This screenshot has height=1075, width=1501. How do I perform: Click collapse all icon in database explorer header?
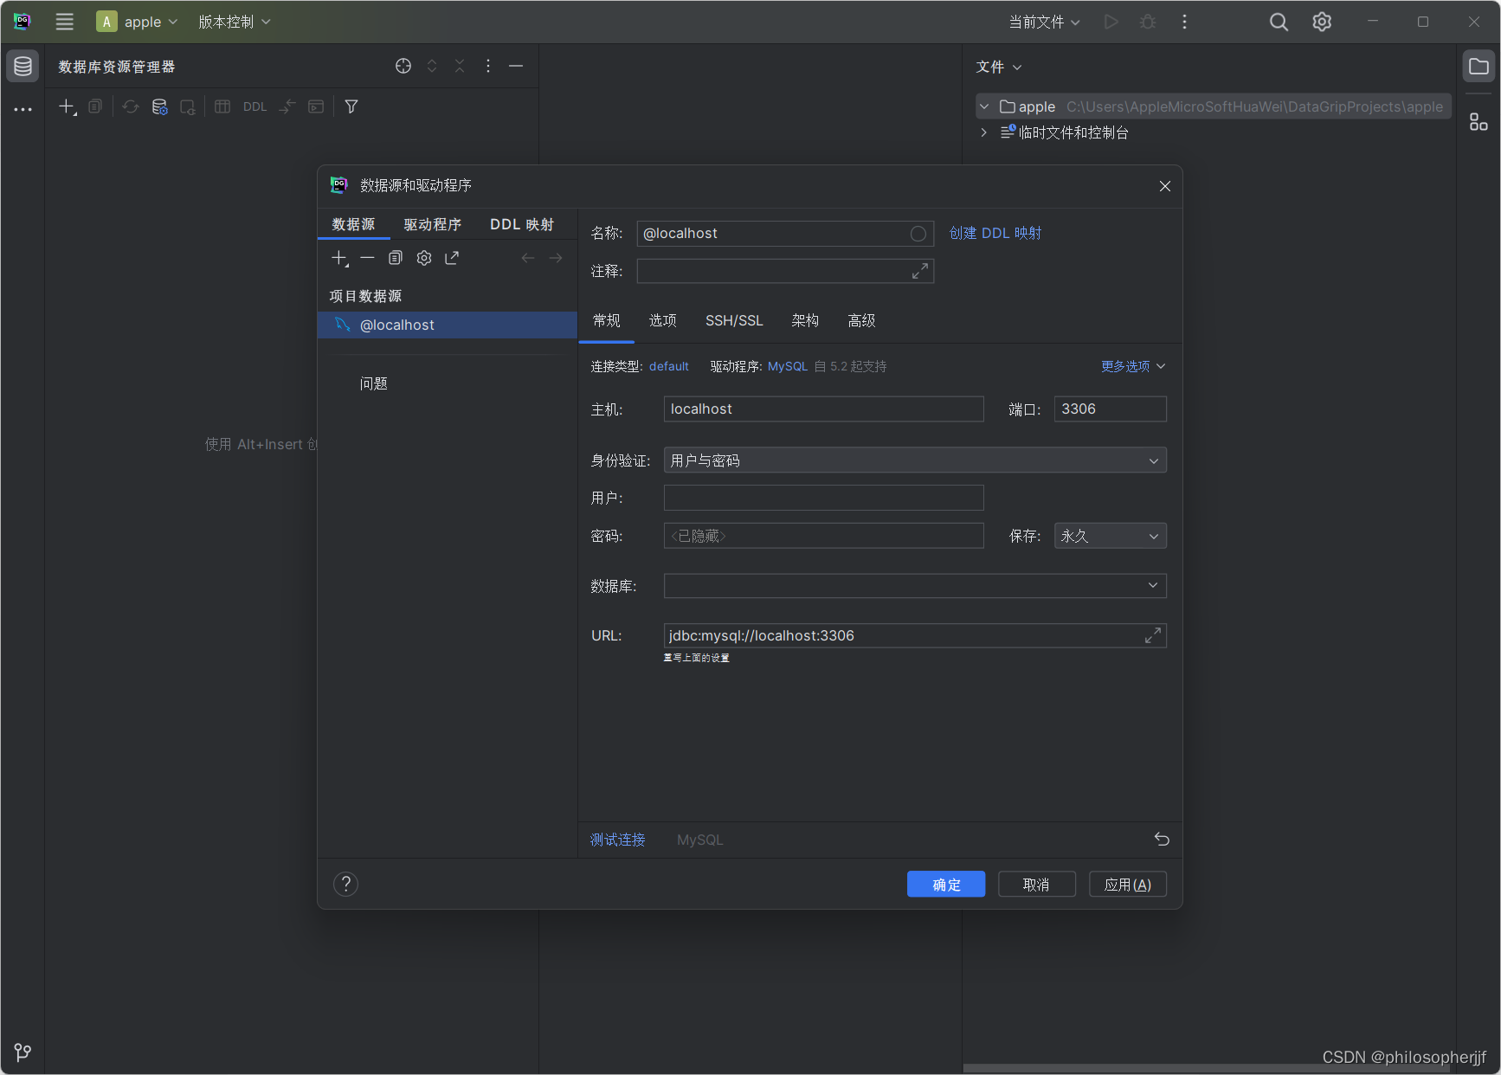pyautogui.click(x=460, y=66)
